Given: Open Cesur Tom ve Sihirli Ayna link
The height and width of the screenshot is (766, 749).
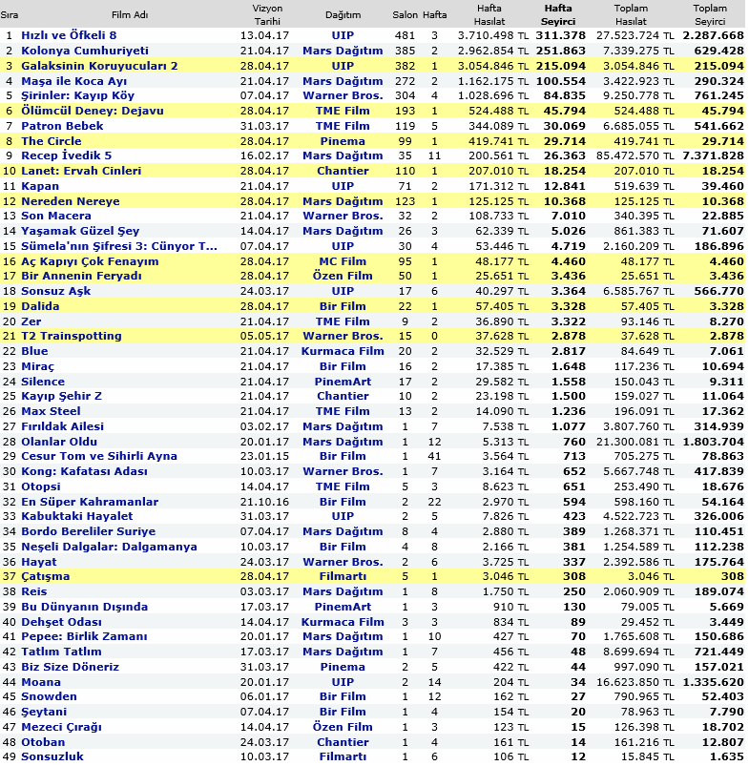Looking at the screenshot, I should 99,456.
